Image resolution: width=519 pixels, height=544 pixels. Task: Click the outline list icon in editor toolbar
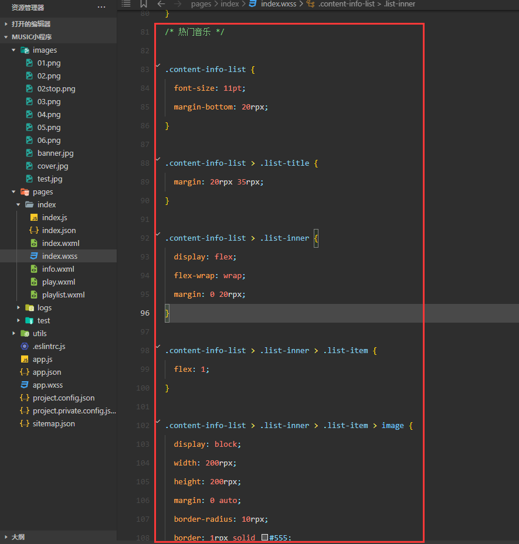click(126, 4)
